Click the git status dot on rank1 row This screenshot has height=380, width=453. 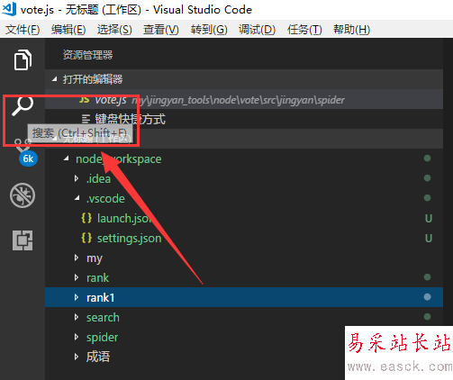(x=427, y=297)
